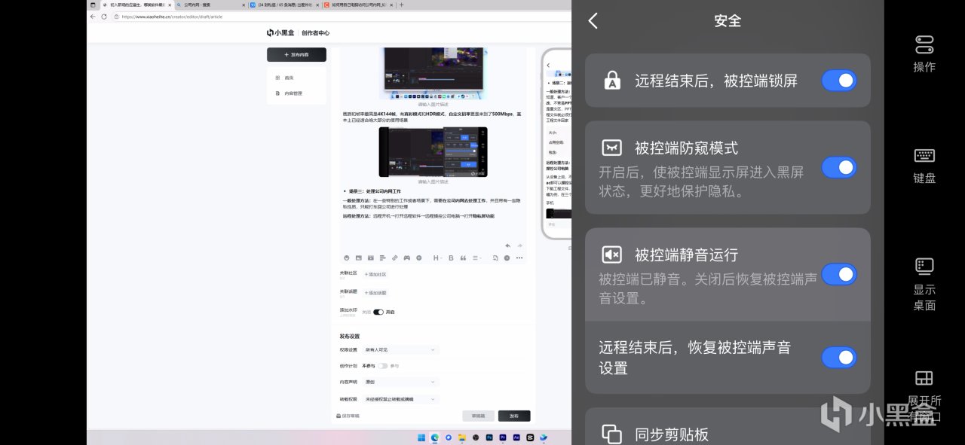Click the browser address bar URL
This screenshot has height=445, width=965.
pyautogui.click(x=172, y=16)
